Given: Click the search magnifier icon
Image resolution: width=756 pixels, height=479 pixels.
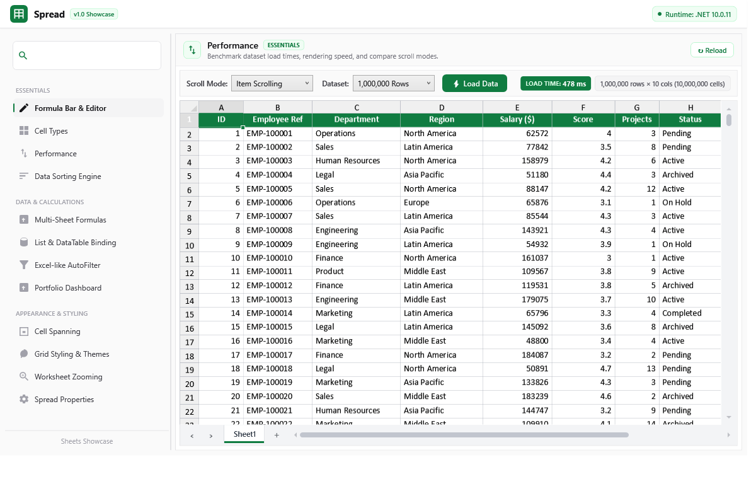Looking at the screenshot, I should point(23,55).
